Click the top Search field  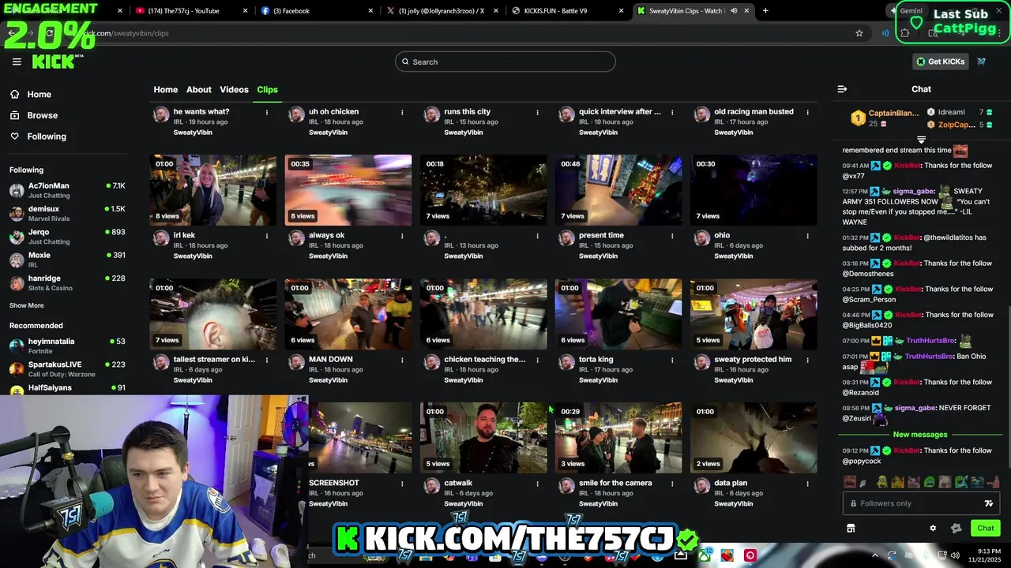tap(505, 62)
